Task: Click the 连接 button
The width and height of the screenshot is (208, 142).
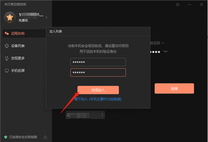Action: 174,88
